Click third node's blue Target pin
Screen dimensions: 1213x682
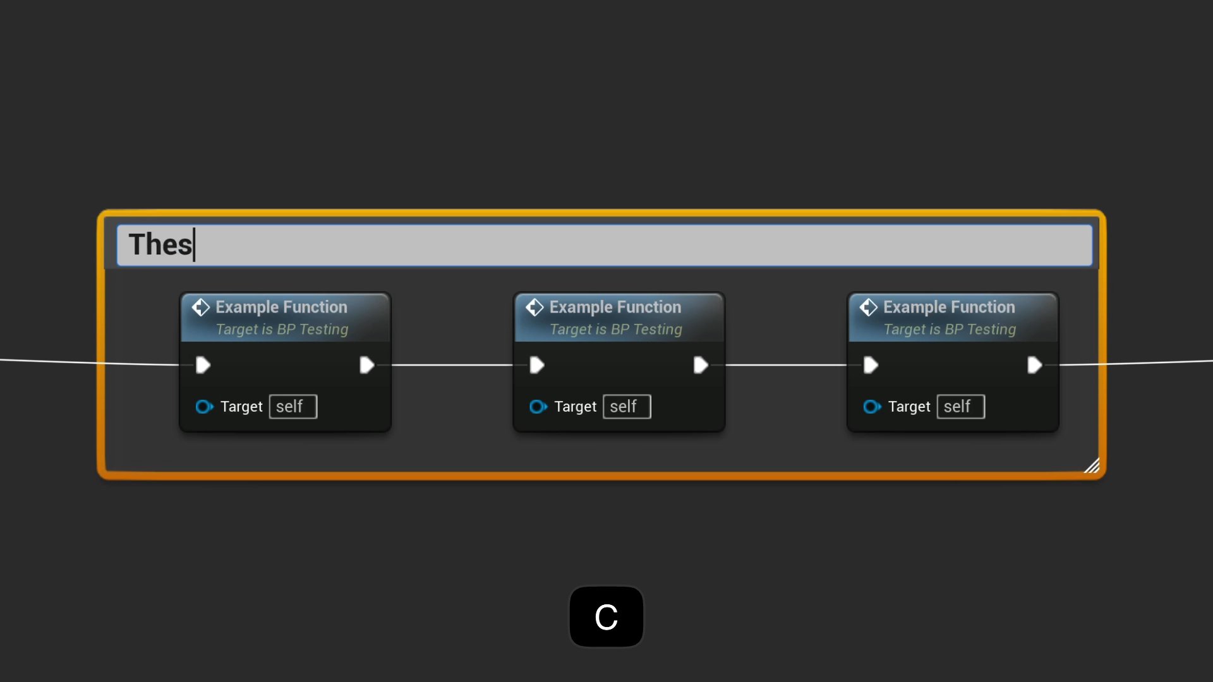872,407
